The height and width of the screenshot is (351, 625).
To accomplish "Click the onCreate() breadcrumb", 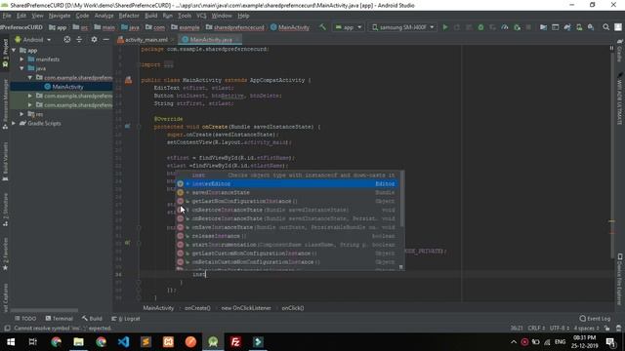I will point(197,308).
